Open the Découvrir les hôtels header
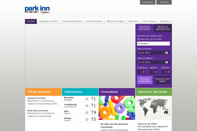Viewport: 197px width, 131px height. click(154, 92)
